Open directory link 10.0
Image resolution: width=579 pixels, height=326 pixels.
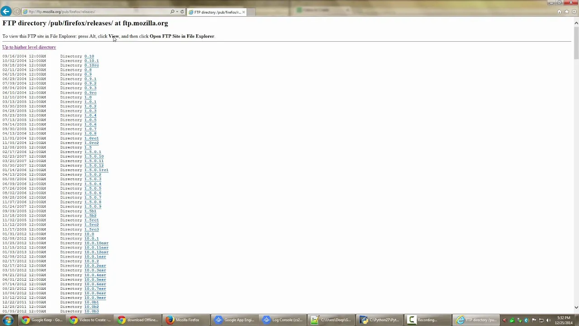89,234
